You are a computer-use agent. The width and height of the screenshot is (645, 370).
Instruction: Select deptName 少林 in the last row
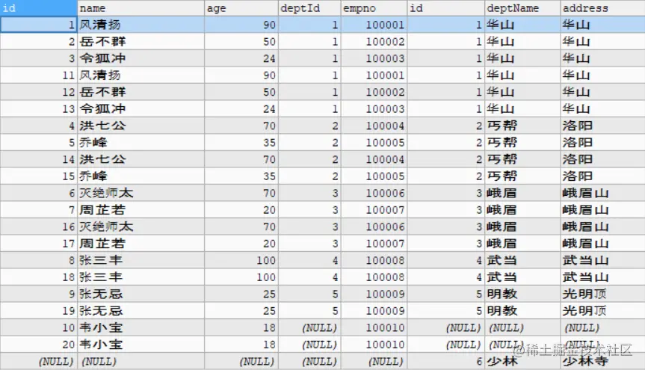pyautogui.click(x=522, y=362)
